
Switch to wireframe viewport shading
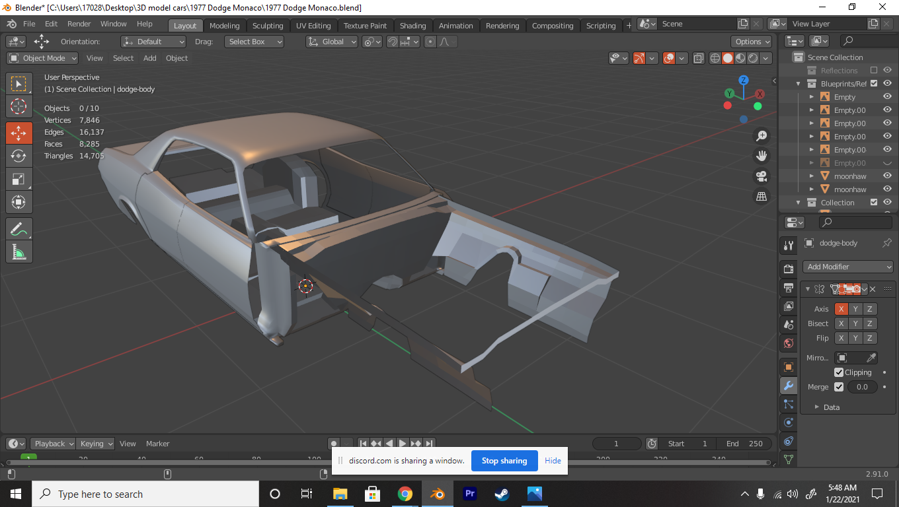click(x=715, y=58)
